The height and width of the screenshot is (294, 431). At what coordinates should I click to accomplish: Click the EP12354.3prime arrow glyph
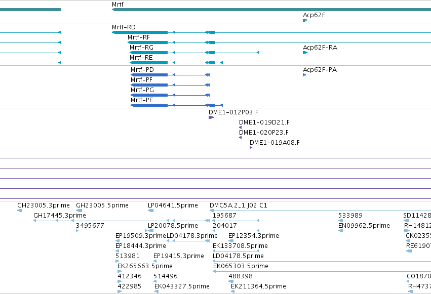pos(231,241)
